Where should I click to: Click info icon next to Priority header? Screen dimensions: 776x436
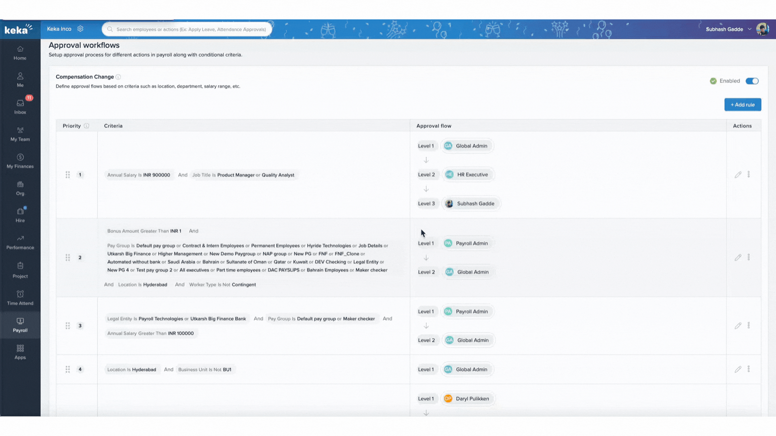[86, 126]
